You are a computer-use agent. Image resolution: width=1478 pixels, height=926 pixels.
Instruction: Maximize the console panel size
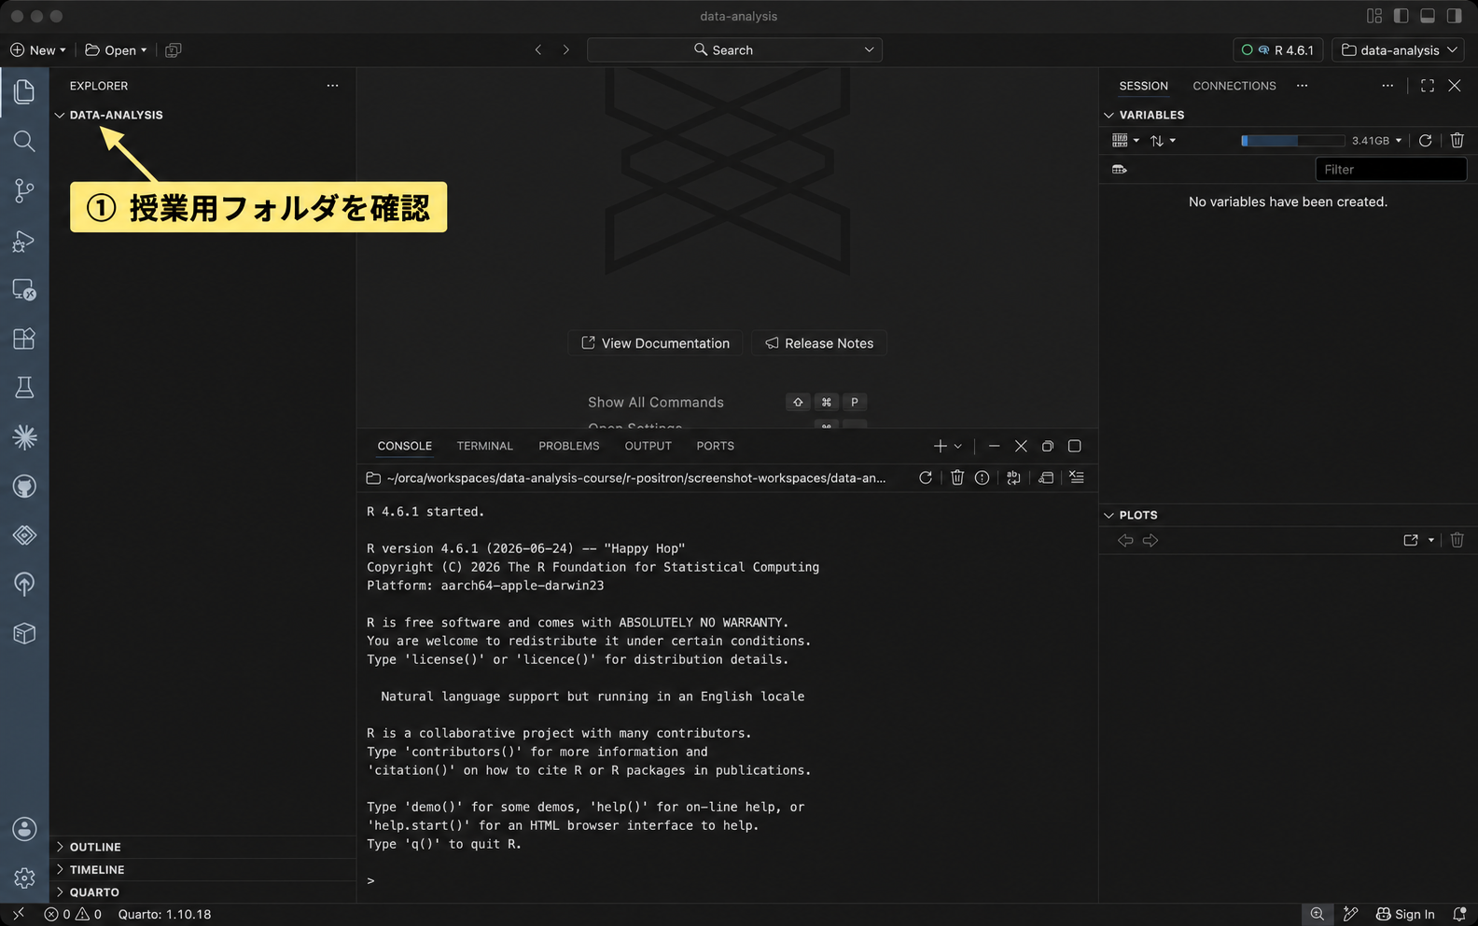[x=1075, y=447]
